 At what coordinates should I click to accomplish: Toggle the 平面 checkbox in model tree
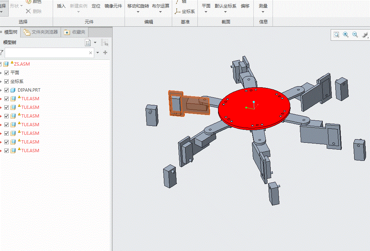tap(6, 73)
